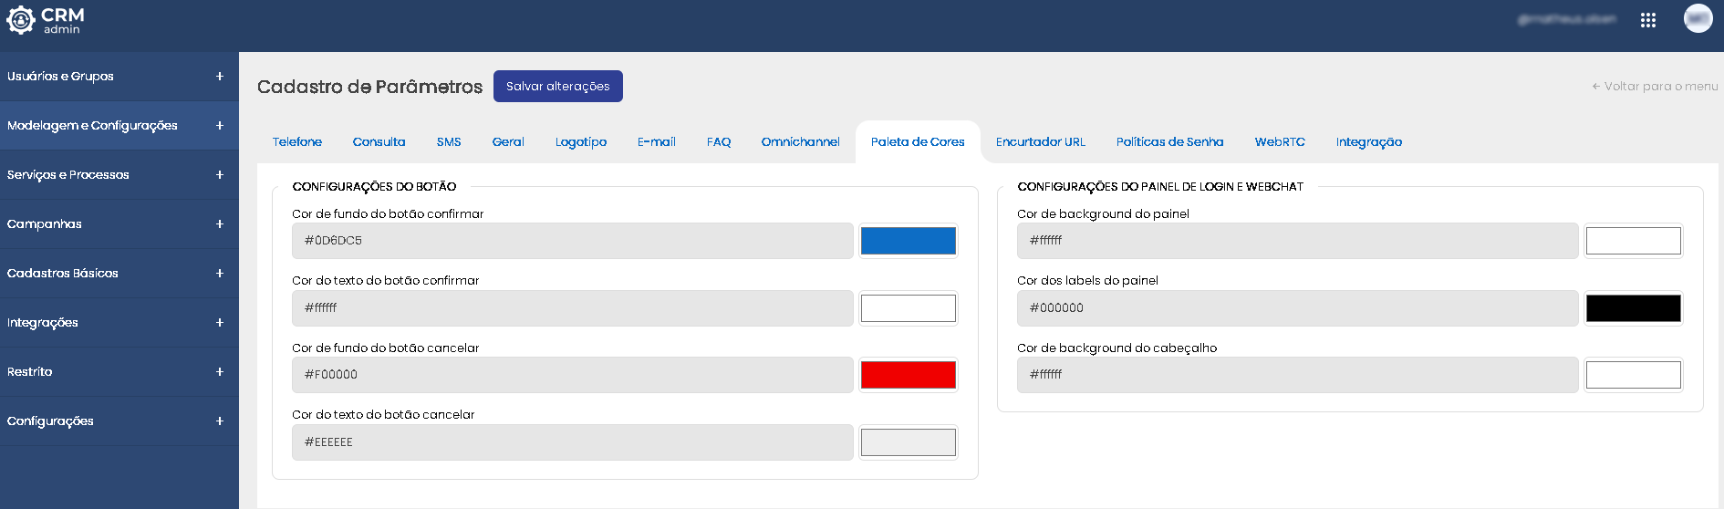This screenshot has width=1724, height=509.
Task: Click the #EEEEEE cancel text color field
Action: 572,442
